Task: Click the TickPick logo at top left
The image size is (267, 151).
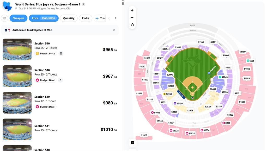Action: (7, 6)
